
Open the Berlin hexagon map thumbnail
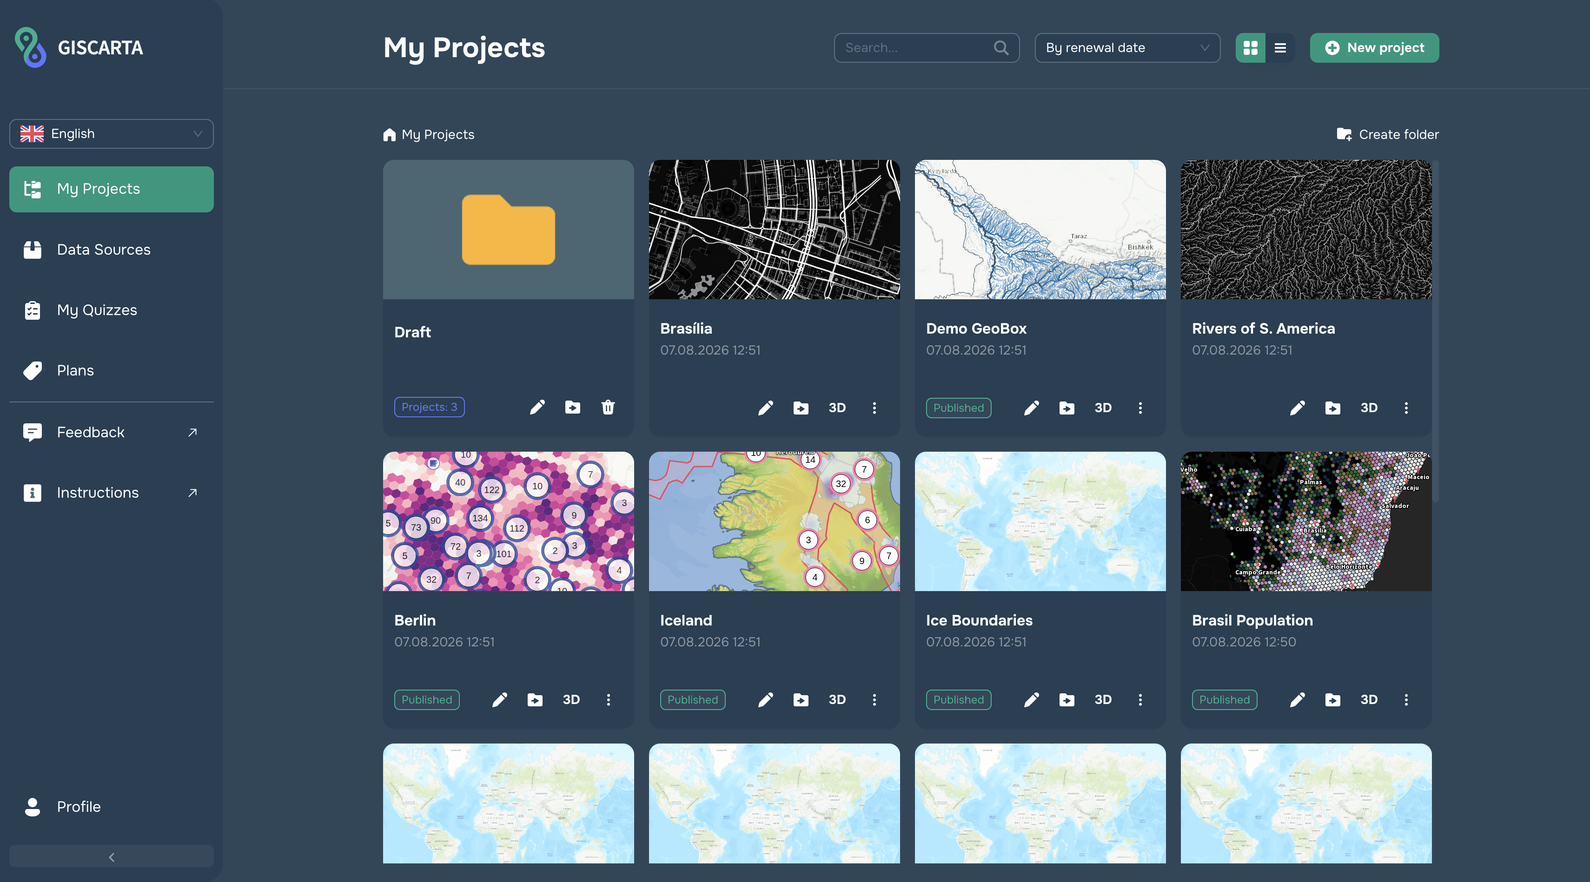coord(508,521)
